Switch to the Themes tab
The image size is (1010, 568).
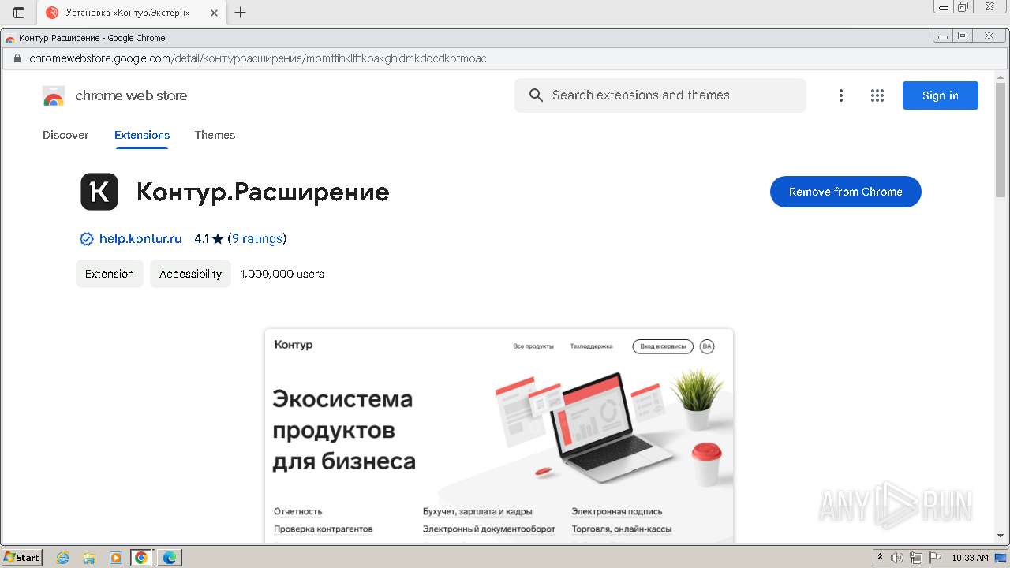215,135
